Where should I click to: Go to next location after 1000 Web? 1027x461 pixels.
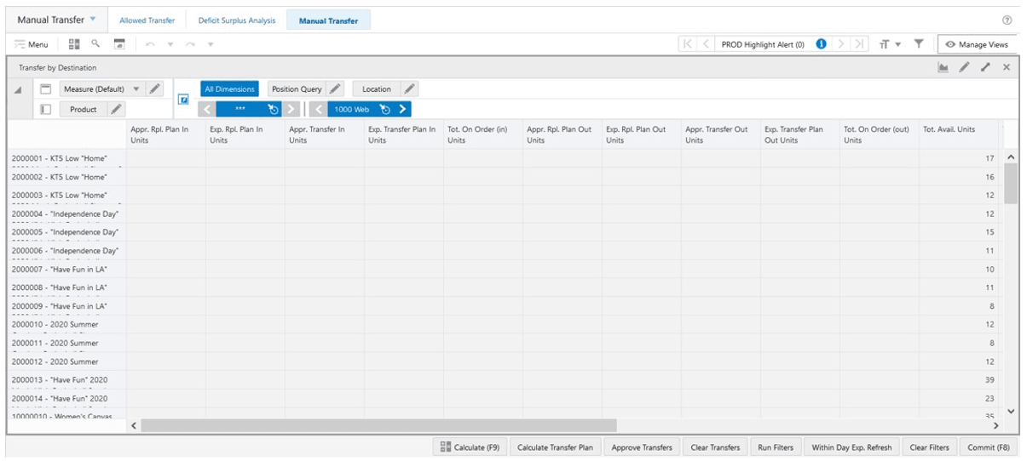click(x=402, y=109)
